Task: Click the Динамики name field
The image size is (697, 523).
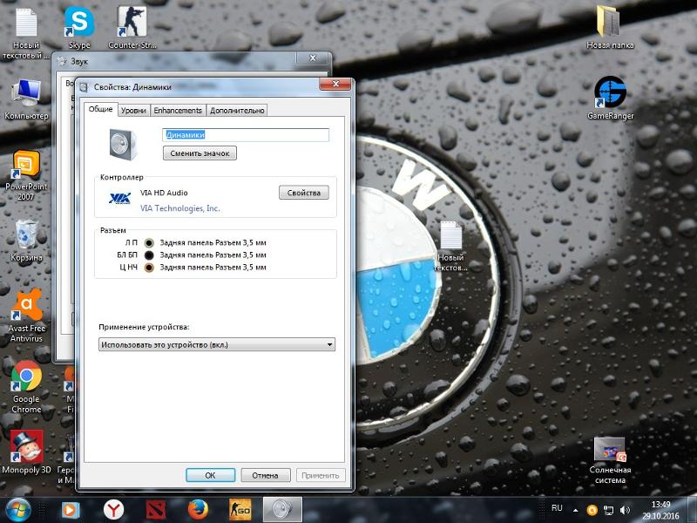Action: point(246,135)
